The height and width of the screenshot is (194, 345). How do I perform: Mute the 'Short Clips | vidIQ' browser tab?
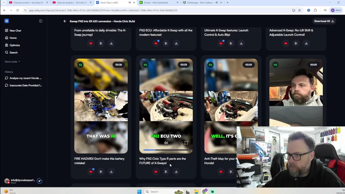(x=130, y=3)
